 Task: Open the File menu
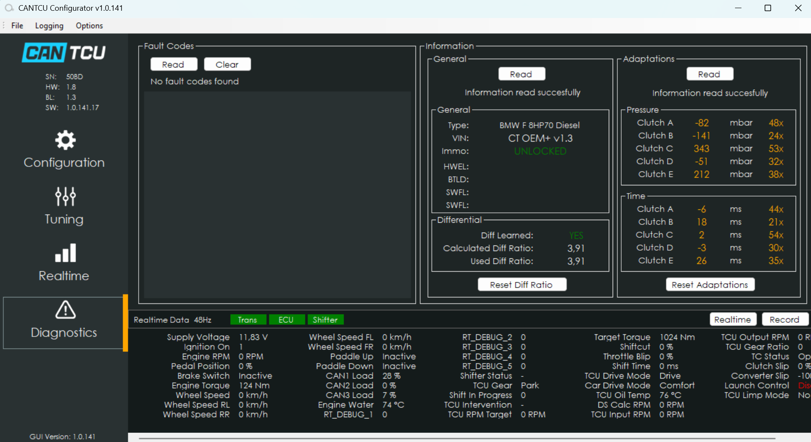pos(17,26)
